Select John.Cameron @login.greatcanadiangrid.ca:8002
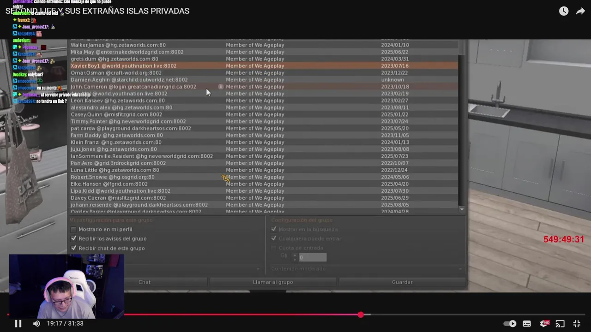The image size is (591, 332). pyautogui.click(x=264, y=87)
